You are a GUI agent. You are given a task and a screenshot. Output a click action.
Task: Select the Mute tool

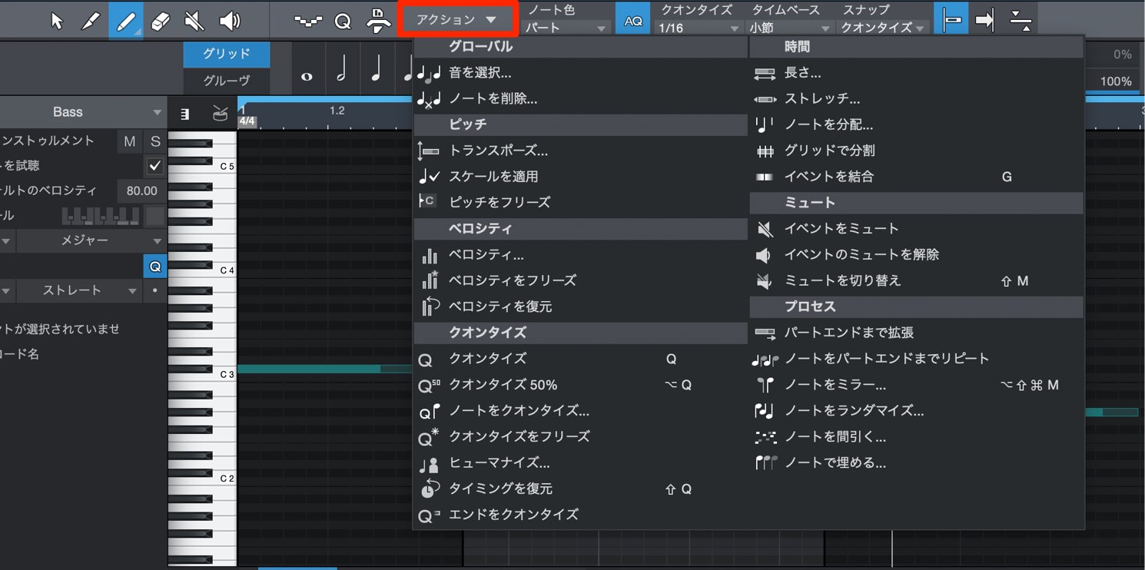[194, 21]
